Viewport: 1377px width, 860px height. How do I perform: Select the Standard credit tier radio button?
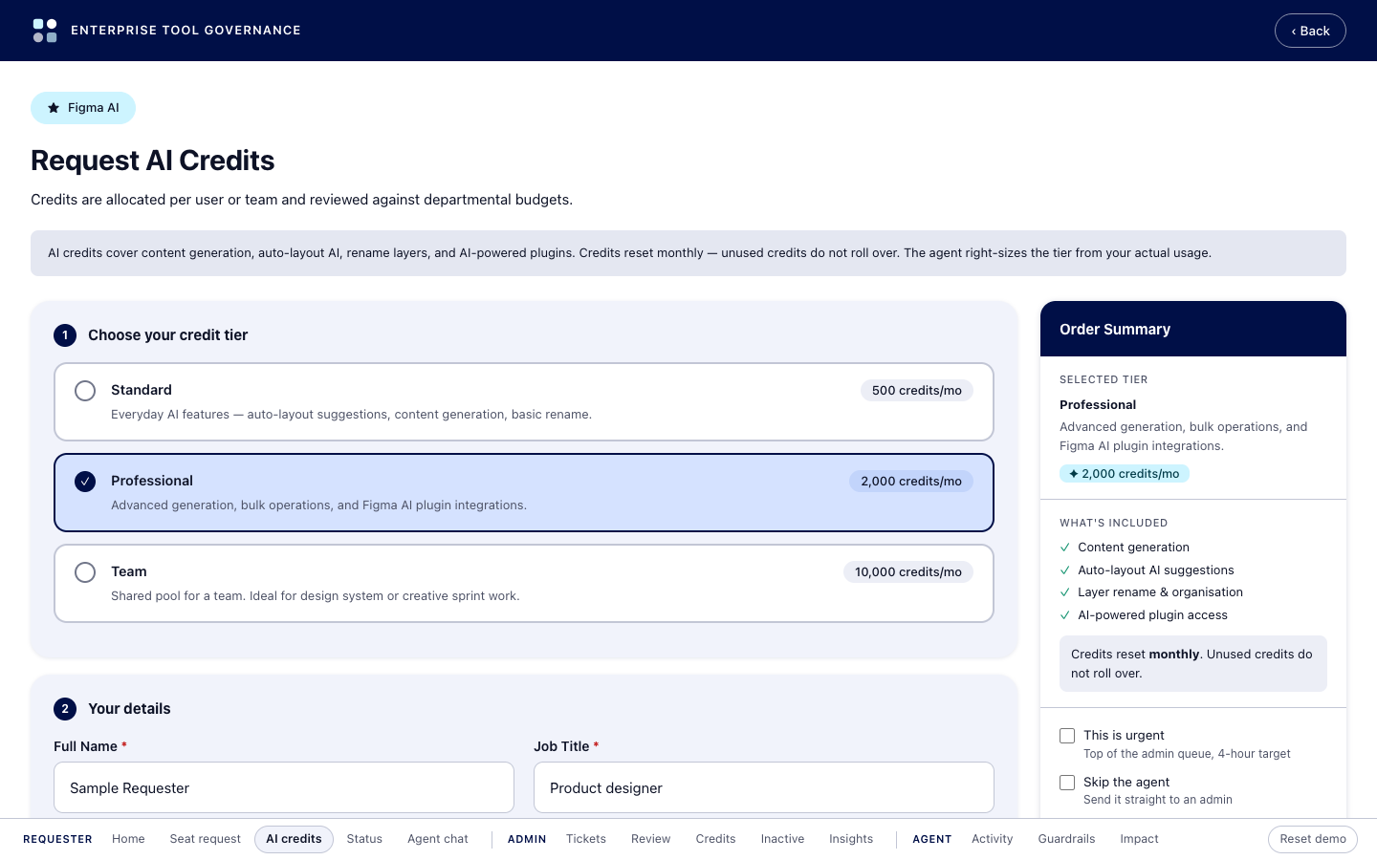[85, 391]
